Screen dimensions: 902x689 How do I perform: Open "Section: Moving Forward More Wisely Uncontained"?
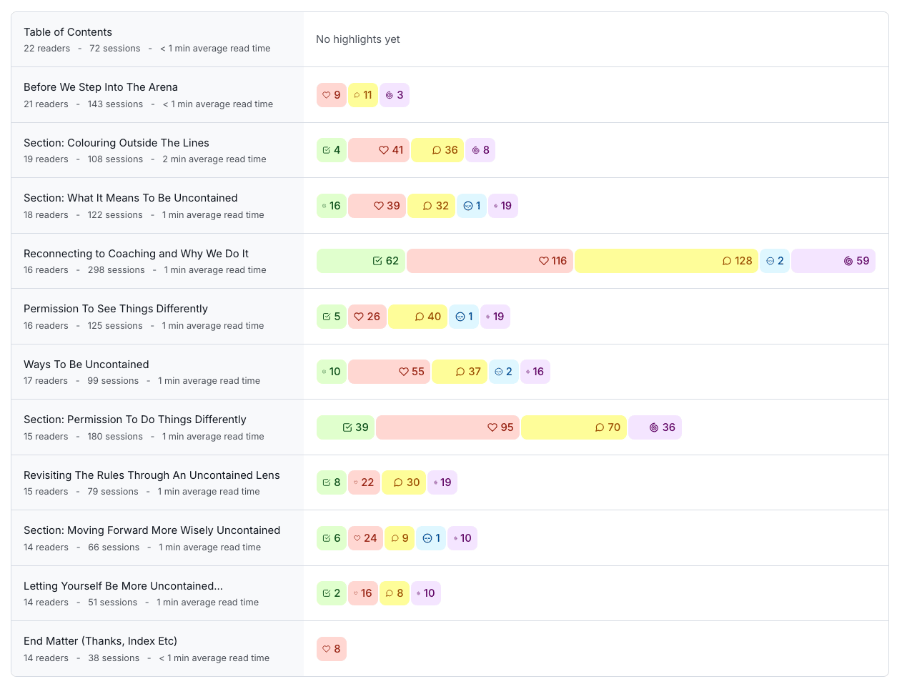coord(152,530)
